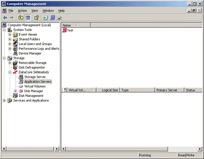Click the disk drive toolbar icon

59,18
